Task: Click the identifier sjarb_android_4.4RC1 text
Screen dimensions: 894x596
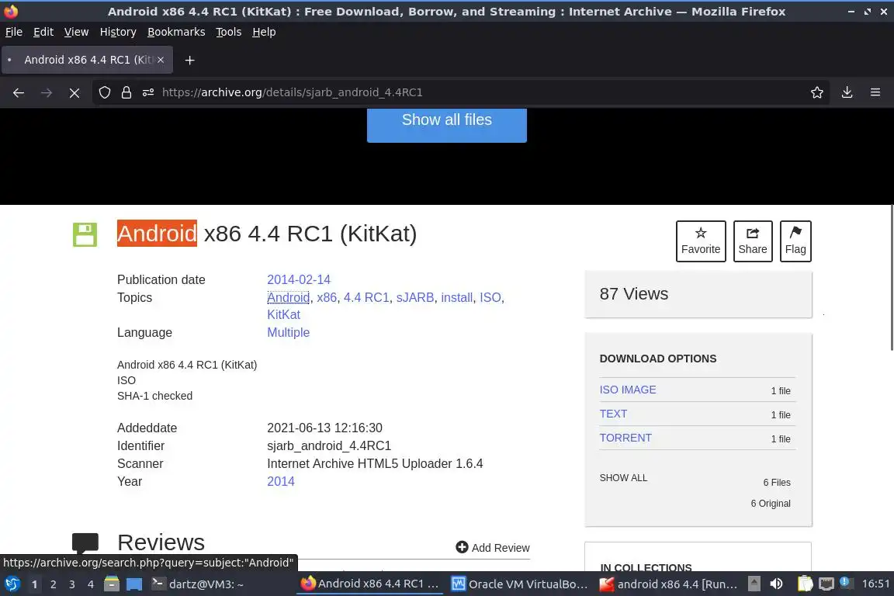Action: click(329, 445)
